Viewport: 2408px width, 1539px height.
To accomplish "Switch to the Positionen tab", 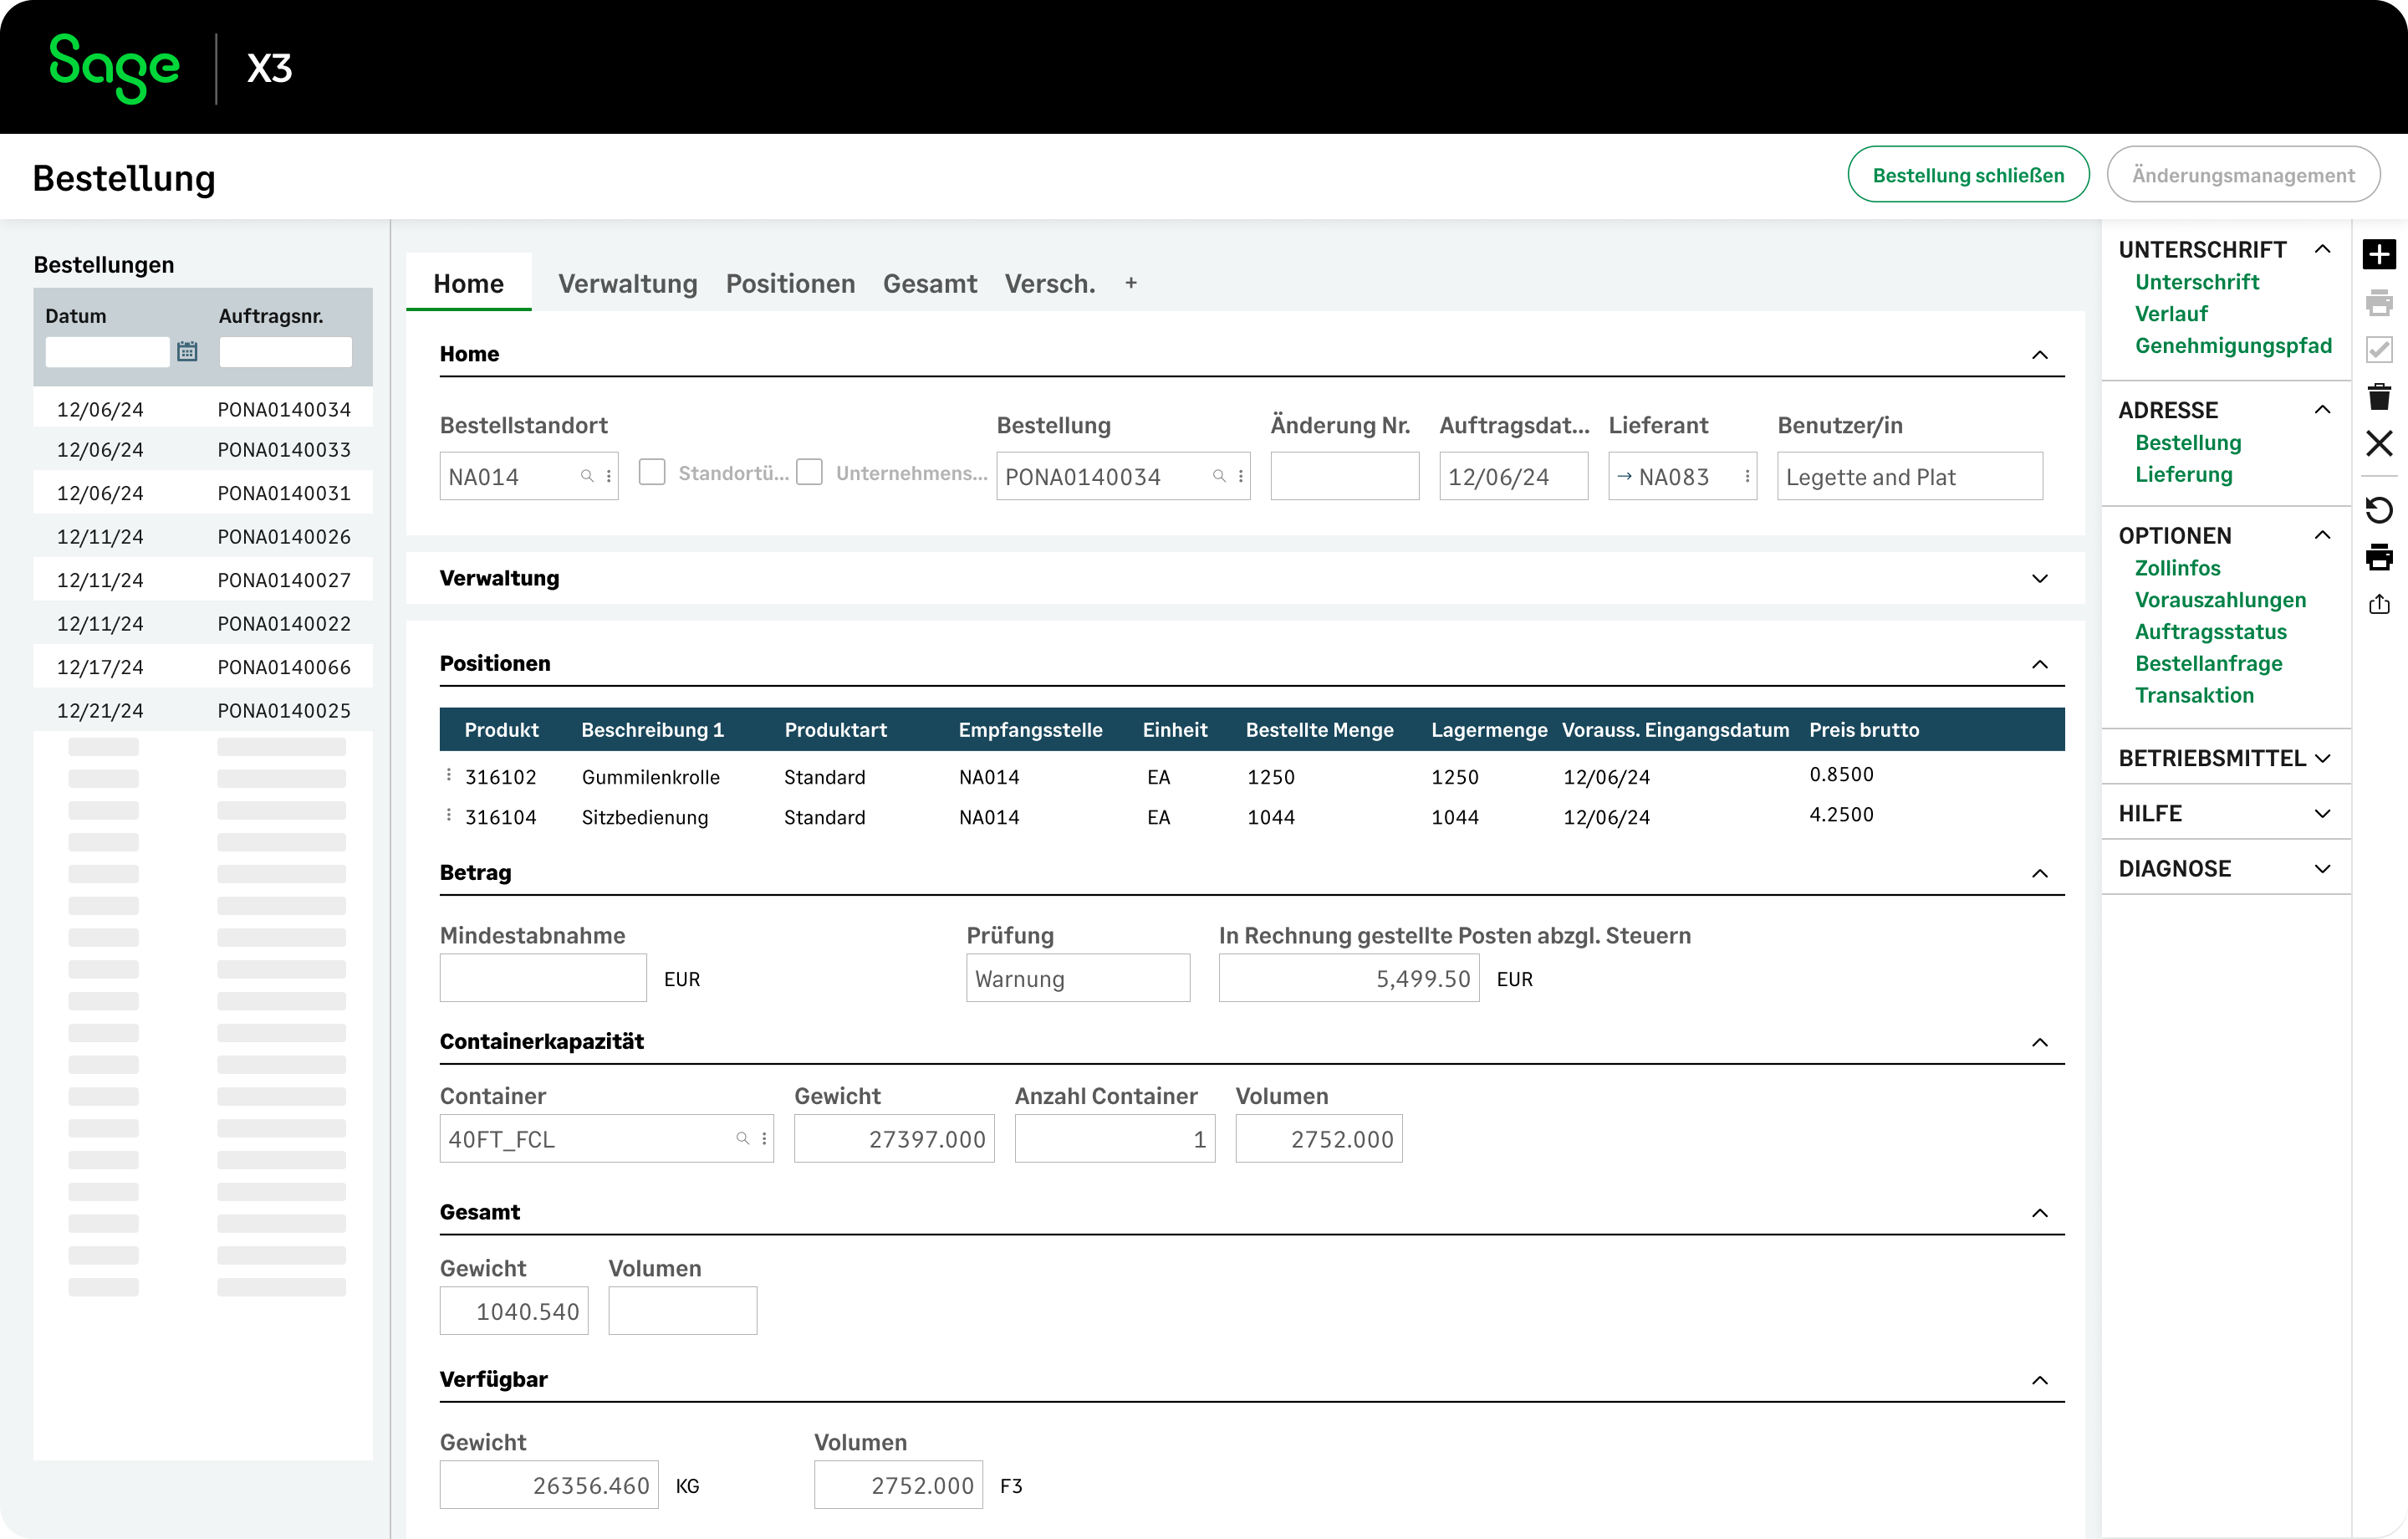I will point(790,284).
